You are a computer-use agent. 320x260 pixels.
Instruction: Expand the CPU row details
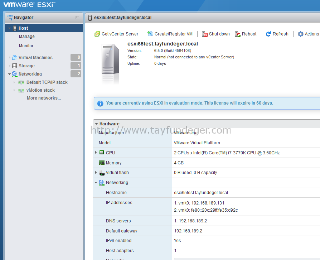tap(96, 153)
